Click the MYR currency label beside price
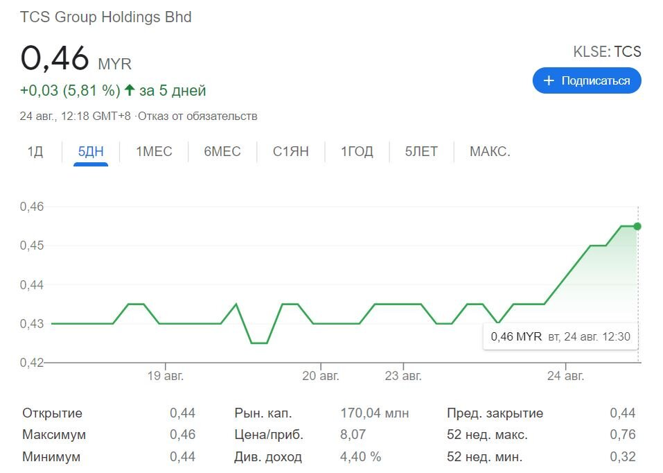This screenshot has height=473, width=663. 114,64
